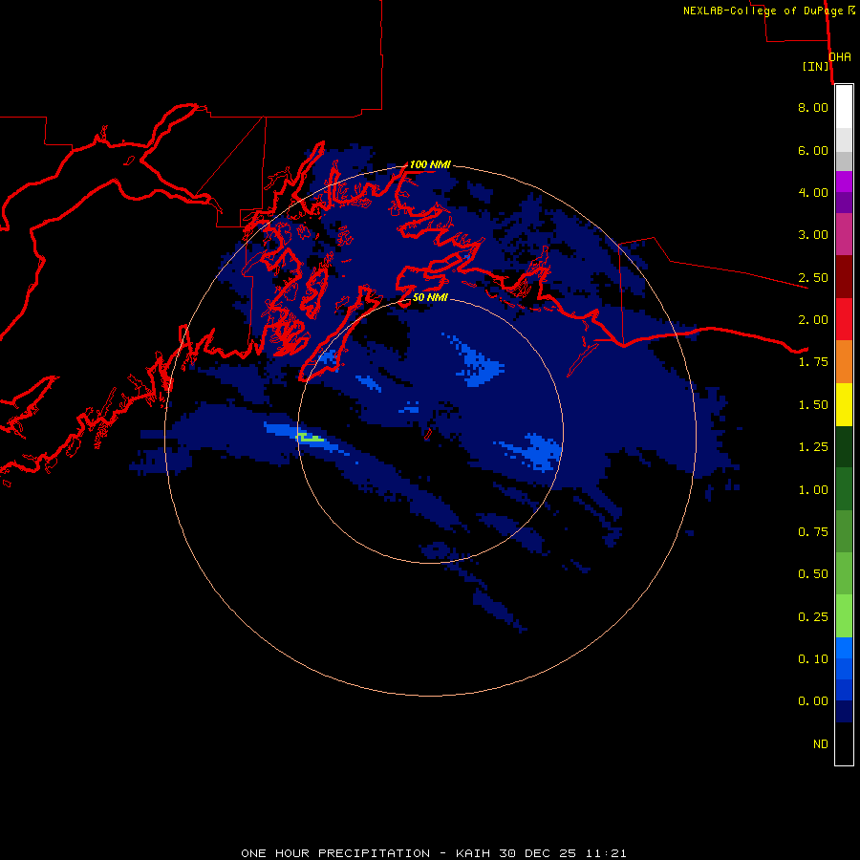Click the "1.75" legend label
This screenshot has height=860, width=860.
point(813,362)
